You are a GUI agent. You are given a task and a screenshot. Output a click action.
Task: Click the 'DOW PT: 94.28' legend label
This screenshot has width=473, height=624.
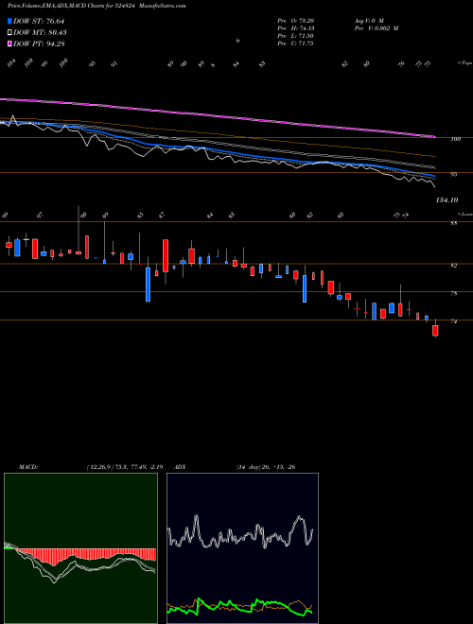39,43
